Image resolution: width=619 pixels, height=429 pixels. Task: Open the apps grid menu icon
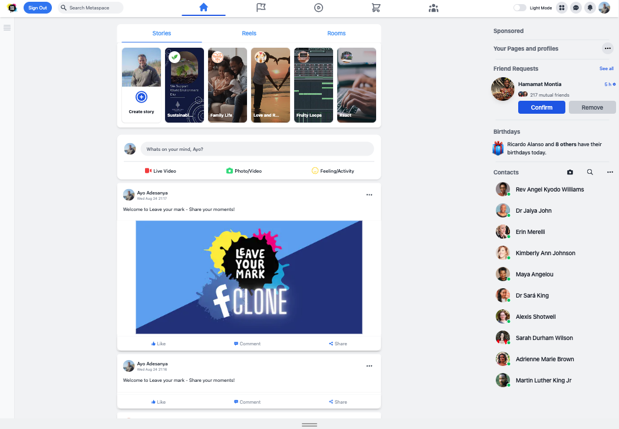click(562, 8)
